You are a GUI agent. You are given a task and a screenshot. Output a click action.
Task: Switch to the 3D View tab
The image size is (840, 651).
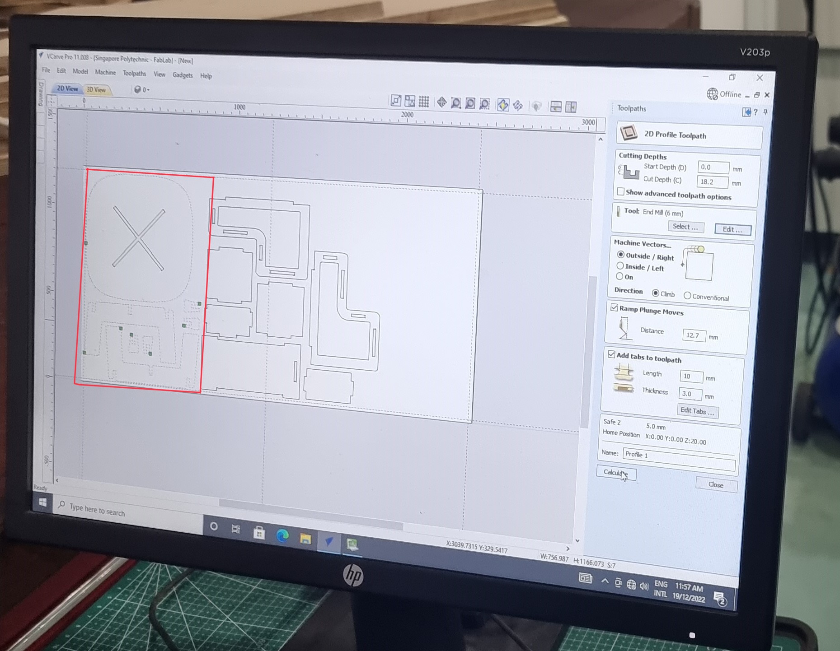pos(96,89)
